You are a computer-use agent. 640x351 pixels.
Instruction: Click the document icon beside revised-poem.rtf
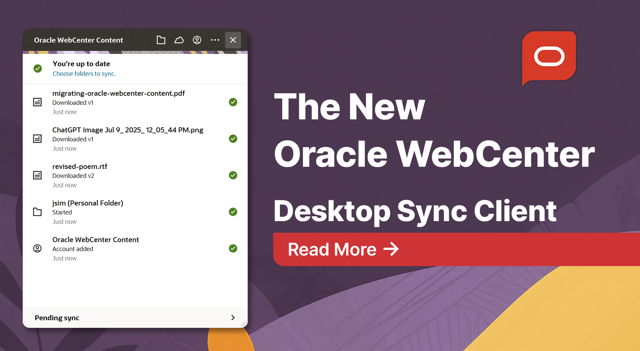tap(37, 175)
